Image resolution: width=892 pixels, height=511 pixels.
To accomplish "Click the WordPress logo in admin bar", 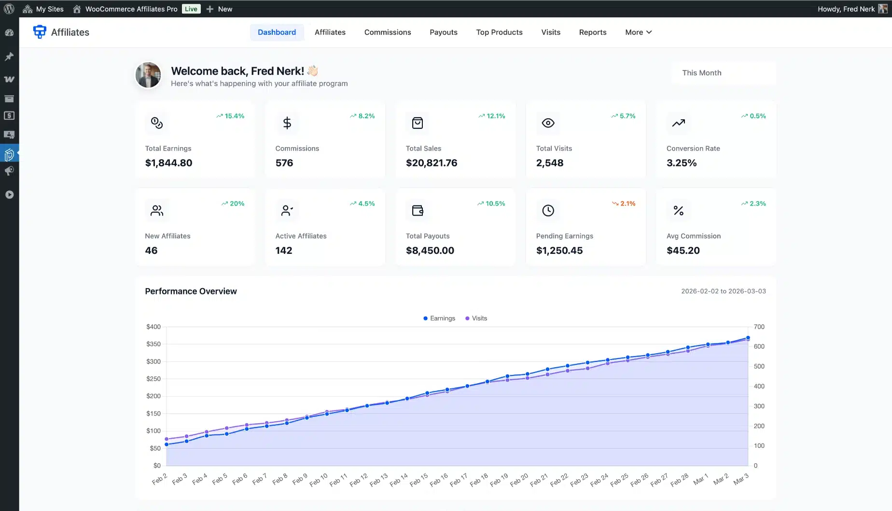I will click(9, 9).
